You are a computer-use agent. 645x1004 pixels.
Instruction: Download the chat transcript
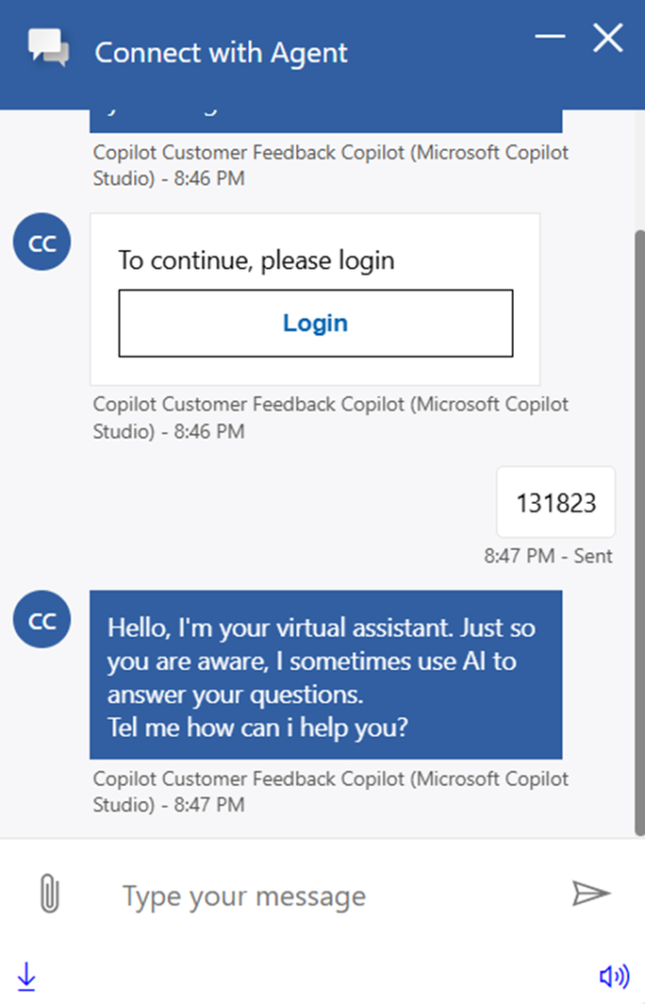(x=26, y=976)
